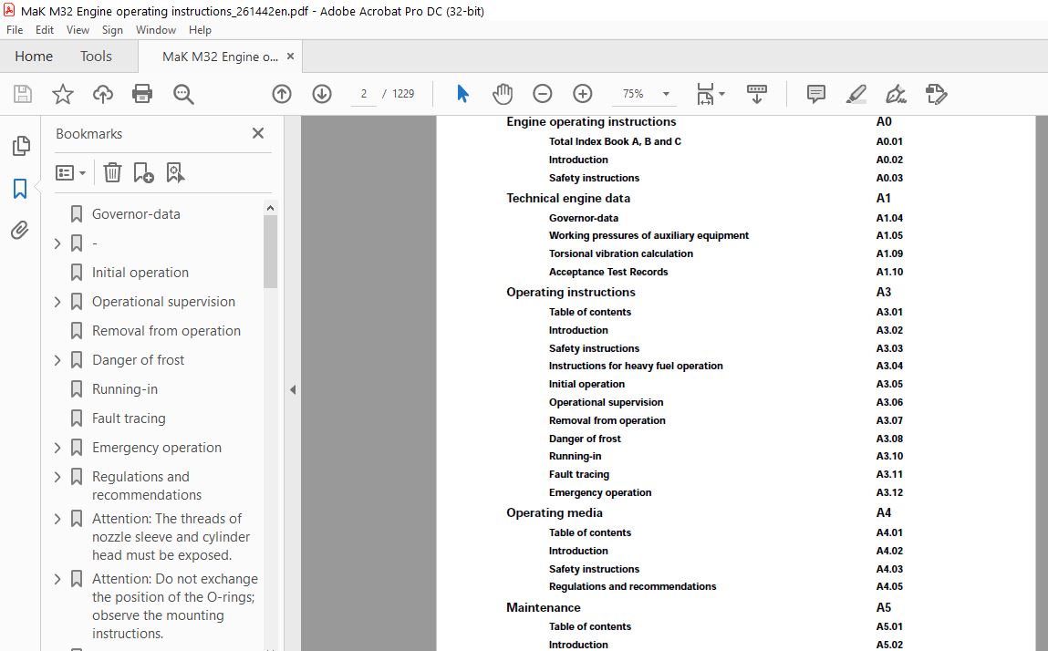Open the Edit menu
This screenshot has height=651, width=1048.
pyautogui.click(x=45, y=30)
